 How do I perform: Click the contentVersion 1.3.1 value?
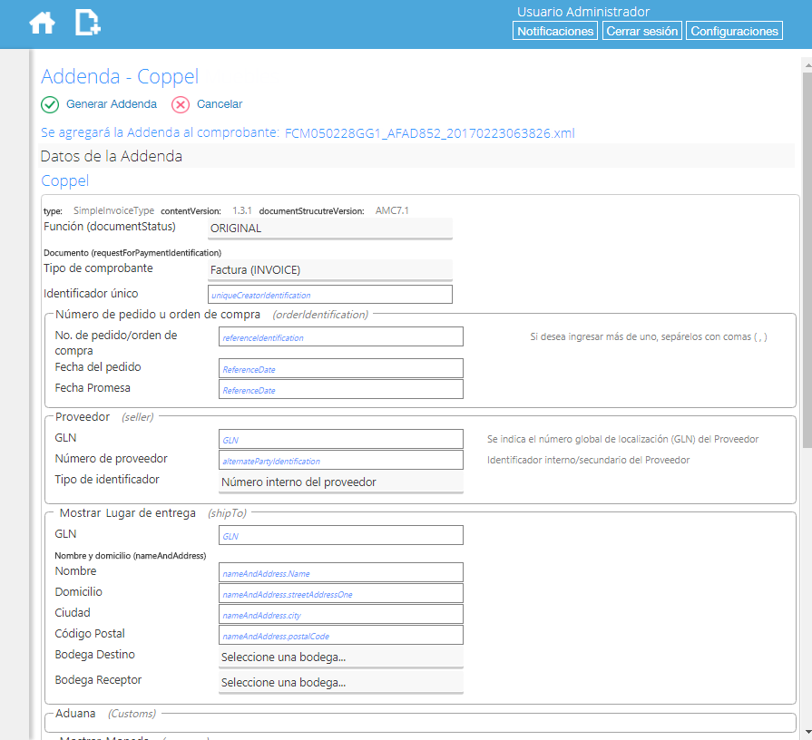[242, 210]
